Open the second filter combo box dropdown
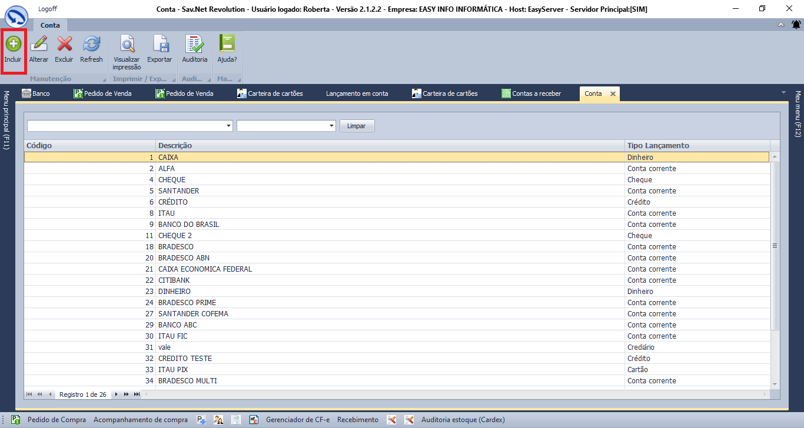Image resolution: width=804 pixels, height=428 pixels. click(x=332, y=126)
